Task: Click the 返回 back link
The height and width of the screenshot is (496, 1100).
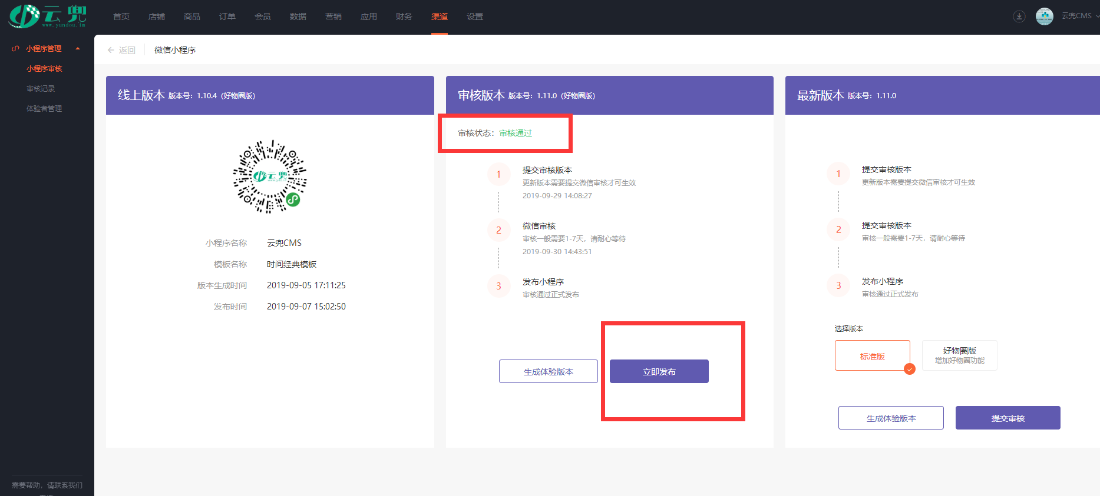Action: [x=127, y=50]
